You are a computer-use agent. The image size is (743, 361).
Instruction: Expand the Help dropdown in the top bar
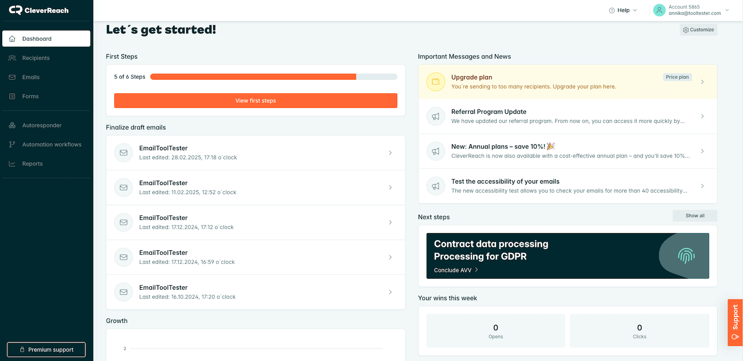[x=623, y=10]
